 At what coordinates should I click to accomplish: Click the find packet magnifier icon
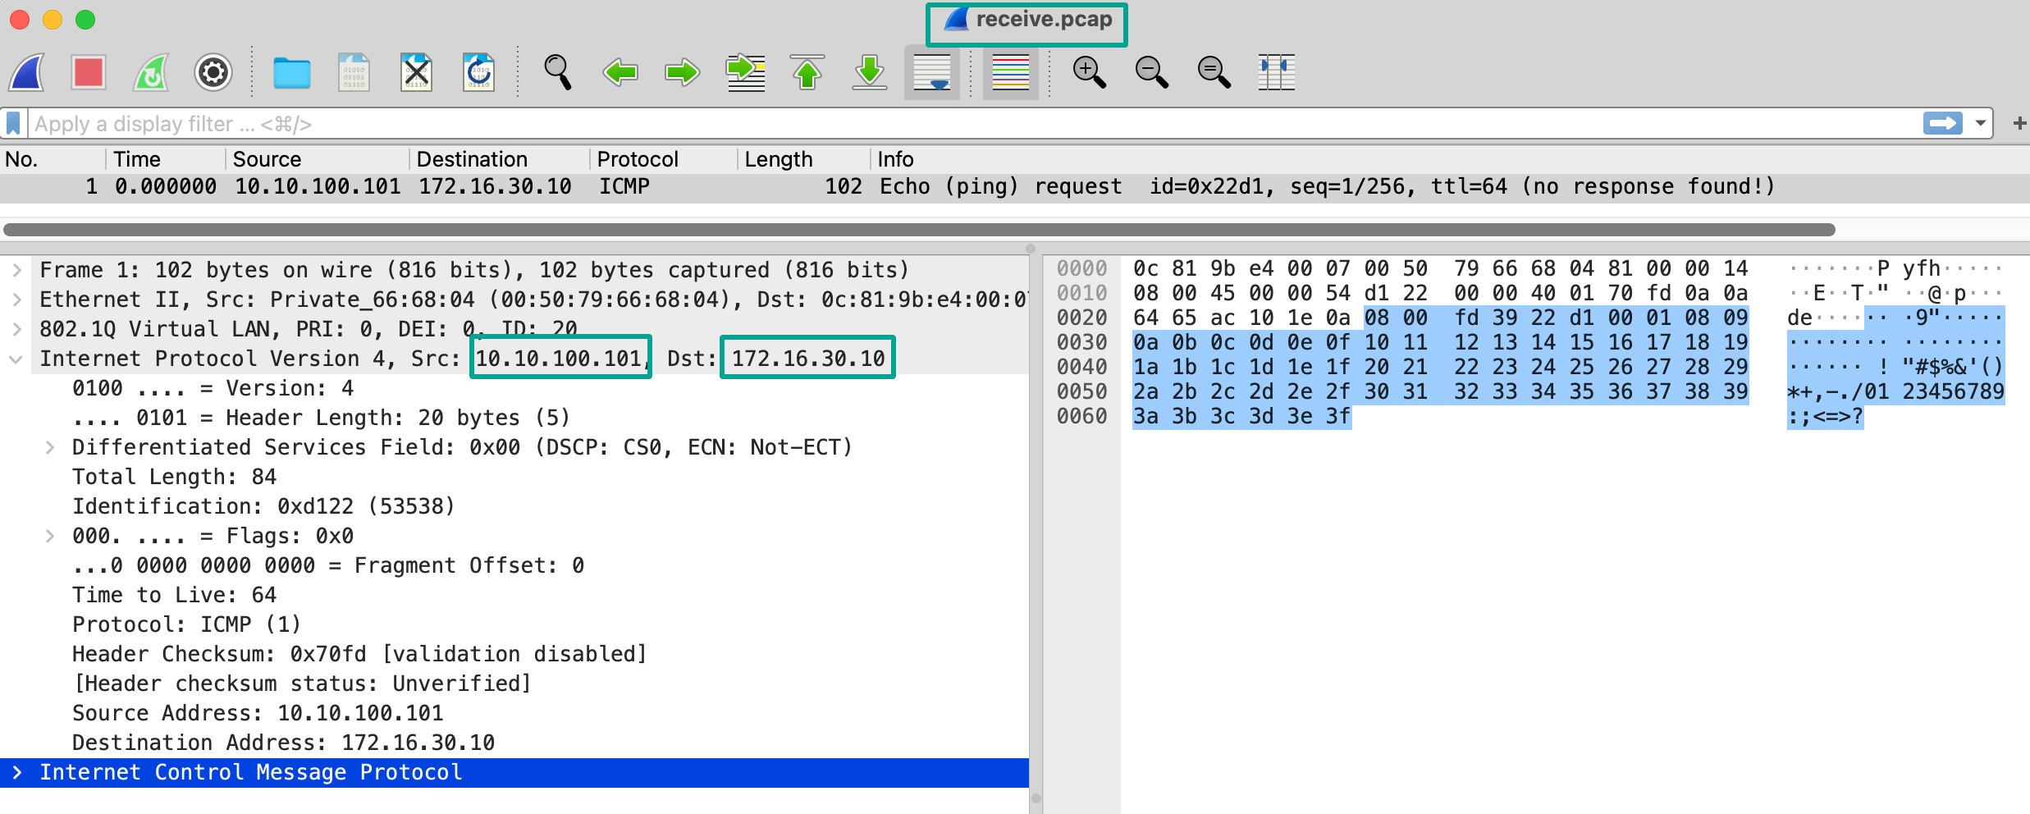[558, 73]
